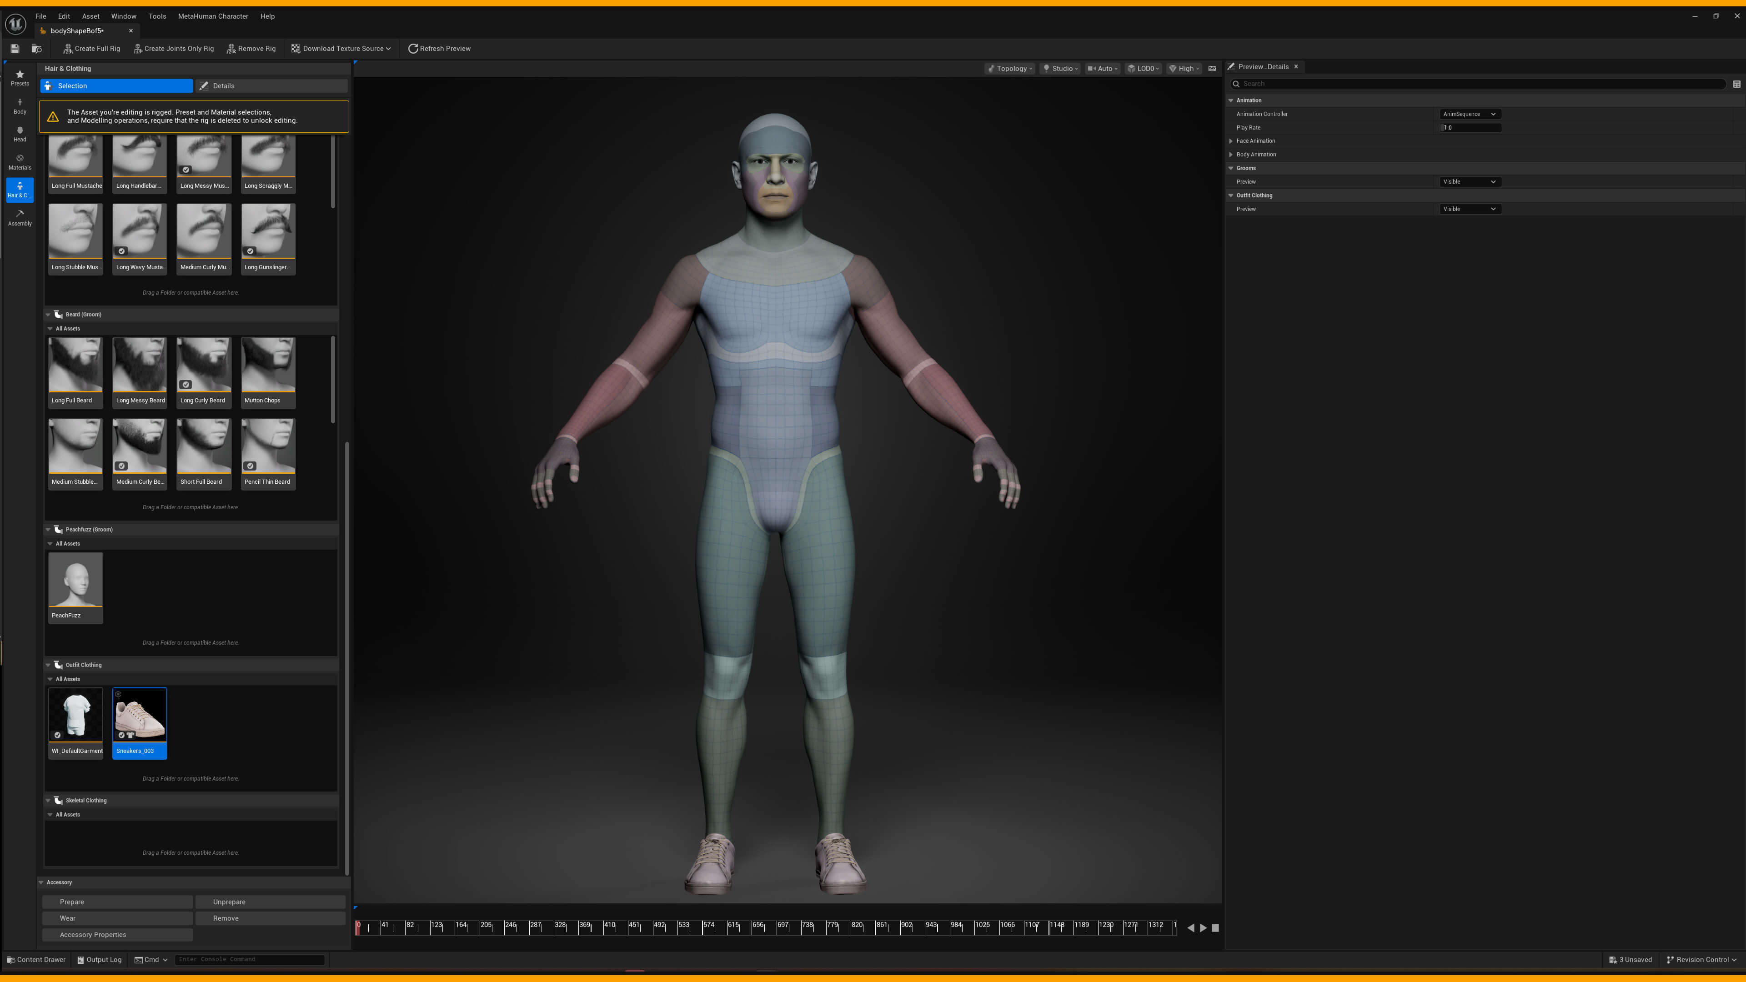Close the bodyShapeBof5 tab
Viewport: 1746px width, 982px height.
131,30
